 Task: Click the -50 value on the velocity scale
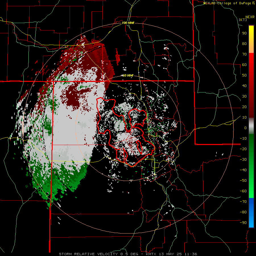[243, 181]
